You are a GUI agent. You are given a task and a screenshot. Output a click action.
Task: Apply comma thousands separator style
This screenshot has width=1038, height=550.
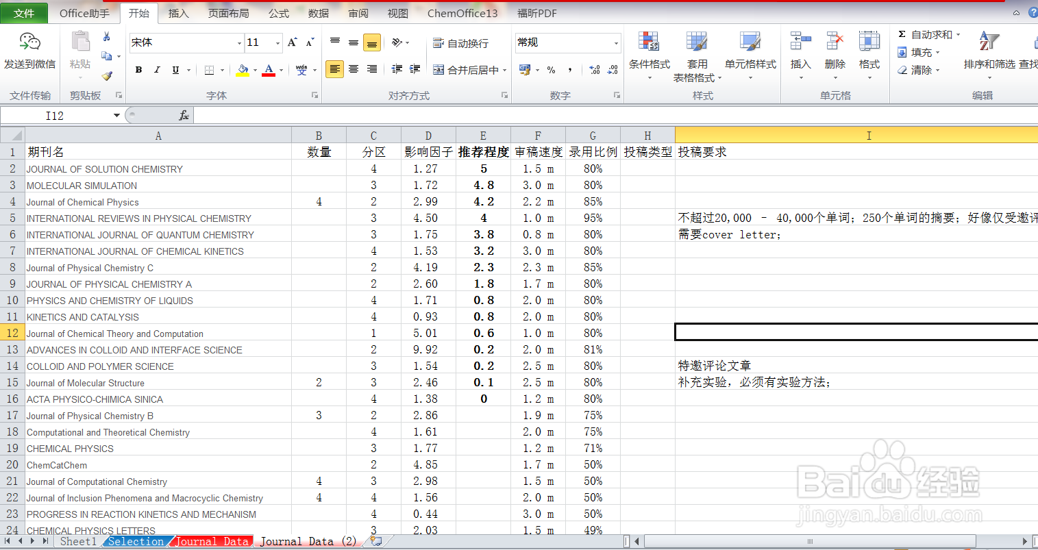click(x=570, y=70)
